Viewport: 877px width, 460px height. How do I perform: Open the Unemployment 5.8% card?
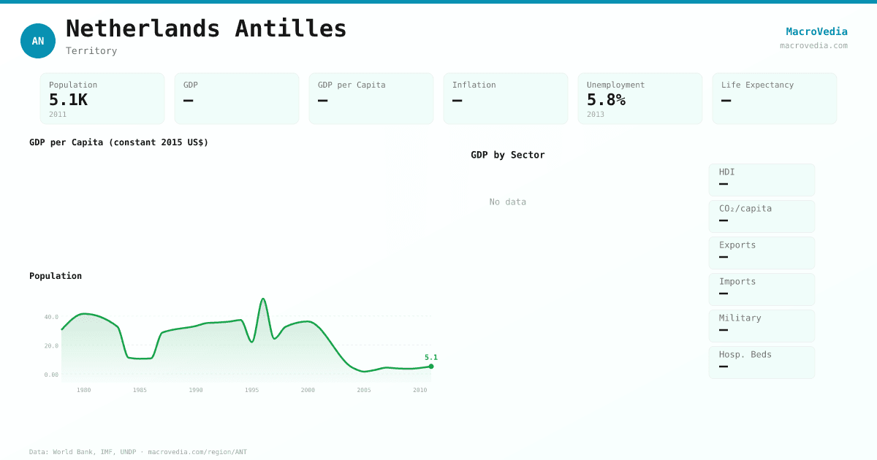click(640, 98)
